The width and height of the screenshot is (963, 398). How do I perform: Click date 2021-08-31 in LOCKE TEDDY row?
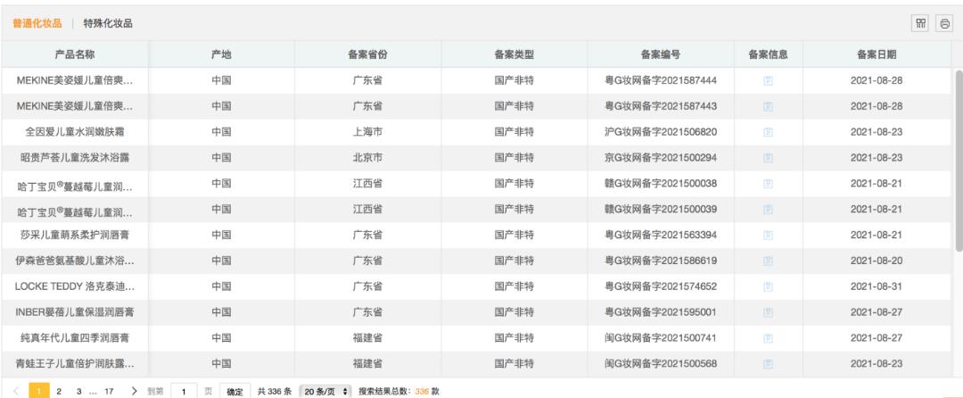(x=877, y=286)
